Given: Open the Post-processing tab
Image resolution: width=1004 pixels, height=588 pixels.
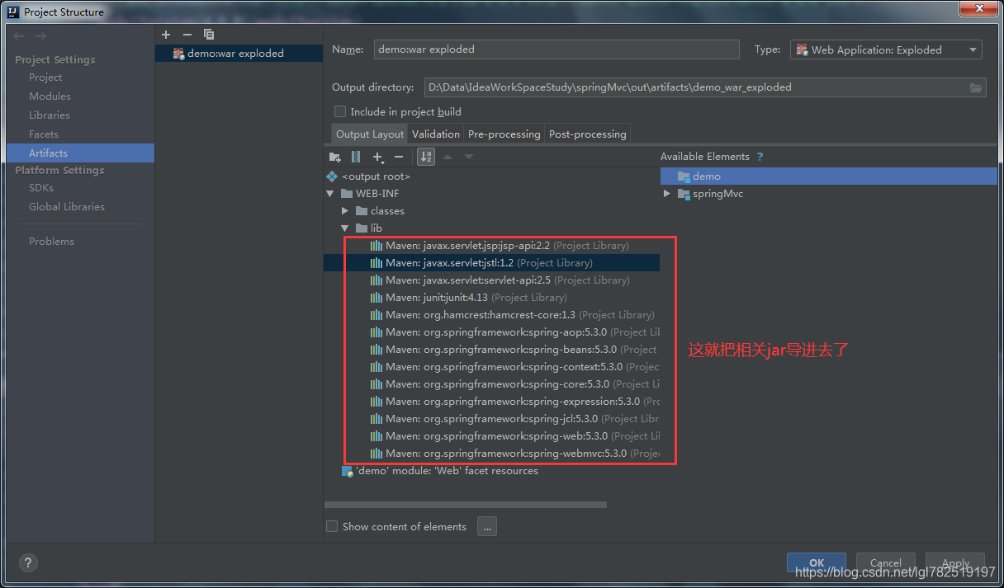Looking at the screenshot, I should pos(588,134).
